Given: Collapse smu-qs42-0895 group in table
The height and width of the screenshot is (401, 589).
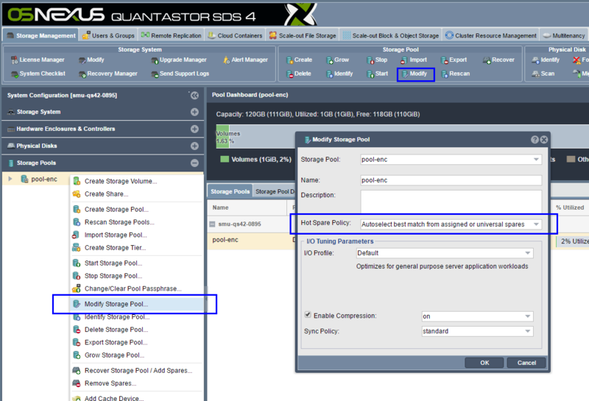Looking at the screenshot, I should coord(212,224).
